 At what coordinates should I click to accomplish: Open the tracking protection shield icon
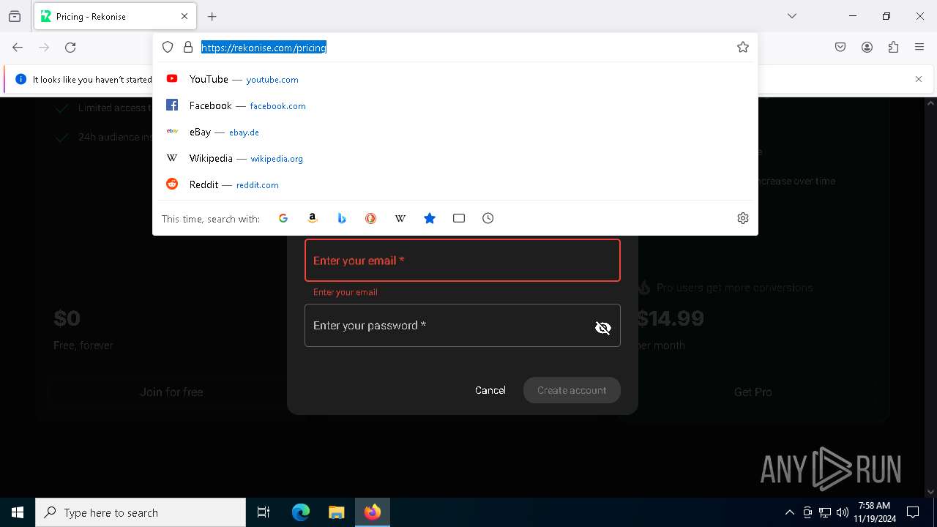coord(168,47)
